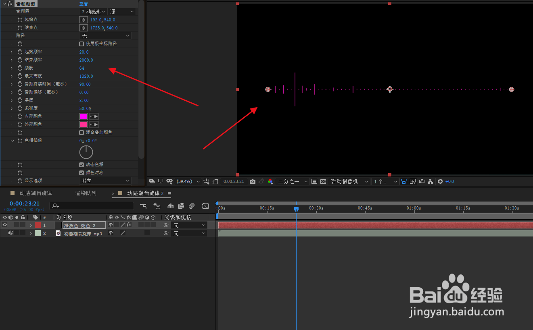Open the 活动摄像机 view dropdown

[x=349, y=182]
